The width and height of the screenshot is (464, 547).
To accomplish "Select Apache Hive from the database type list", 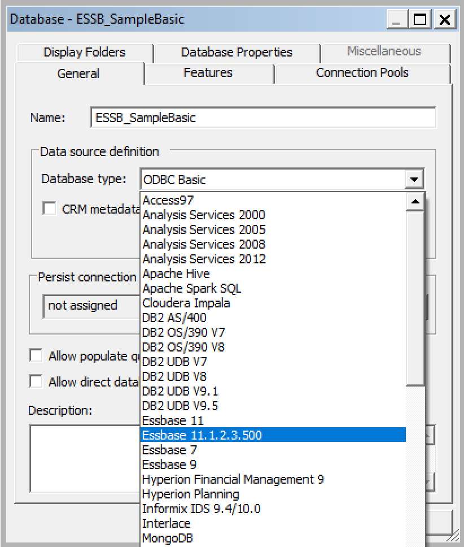I will 176,273.
